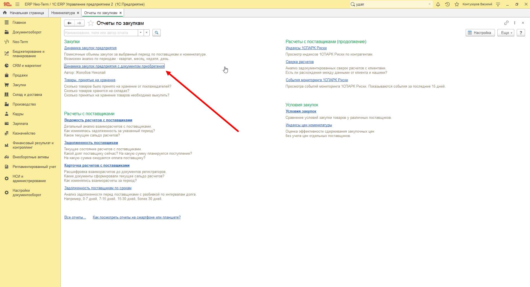Open Neo-Term sidebar section
Image resolution: width=530 pixels, height=287 pixels.
click(x=30, y=42)
